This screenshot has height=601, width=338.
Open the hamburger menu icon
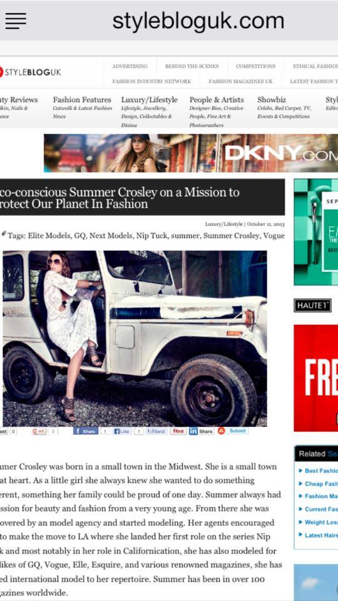pos(16,21)
